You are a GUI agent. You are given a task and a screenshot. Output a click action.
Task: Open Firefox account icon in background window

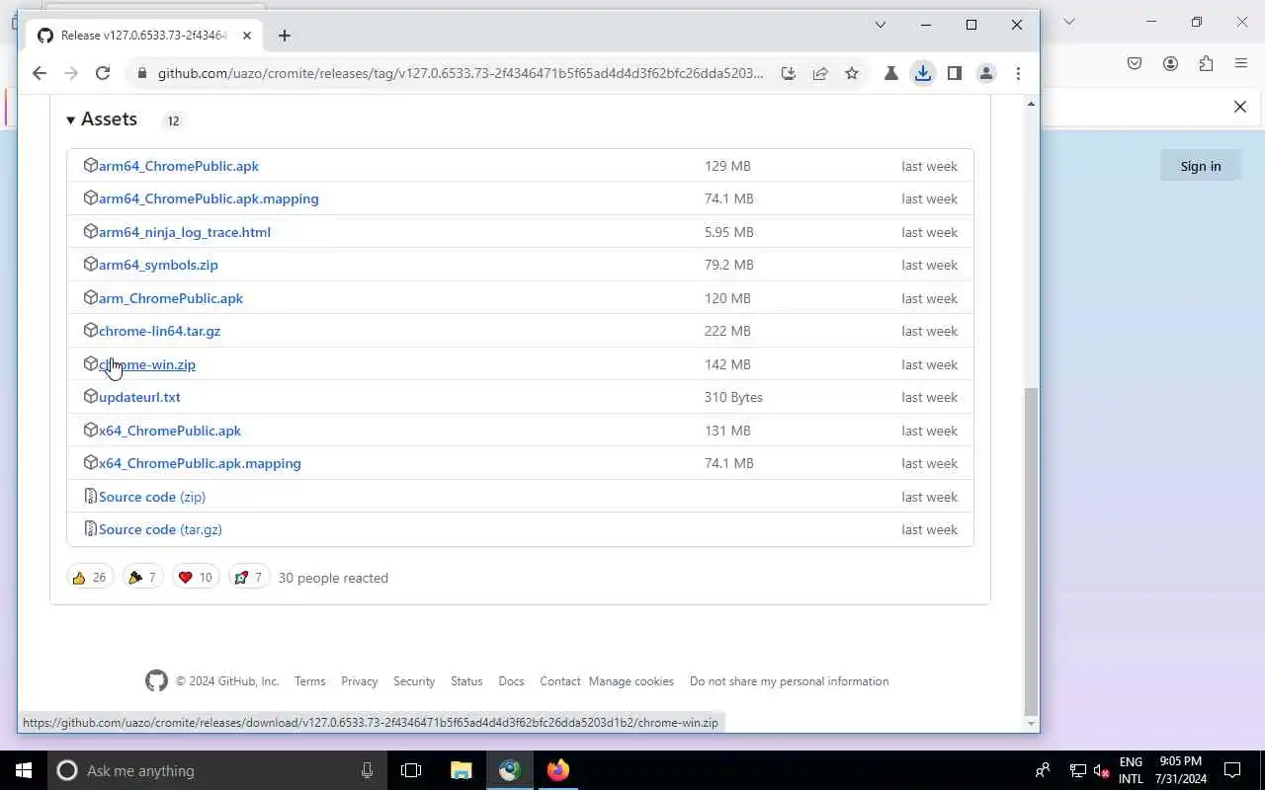coord(1170,63)
